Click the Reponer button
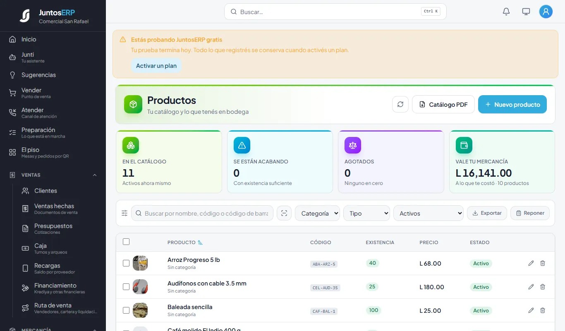Screen dimensions: 565x331 (530, 213)
